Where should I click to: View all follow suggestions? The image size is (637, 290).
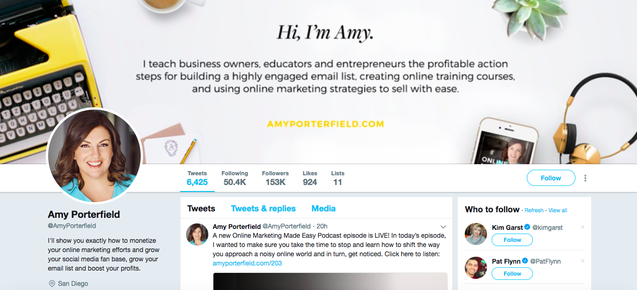point(558,210)
